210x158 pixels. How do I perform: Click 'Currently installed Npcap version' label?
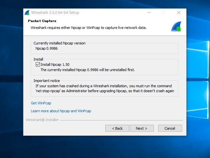tap(59, 43)
